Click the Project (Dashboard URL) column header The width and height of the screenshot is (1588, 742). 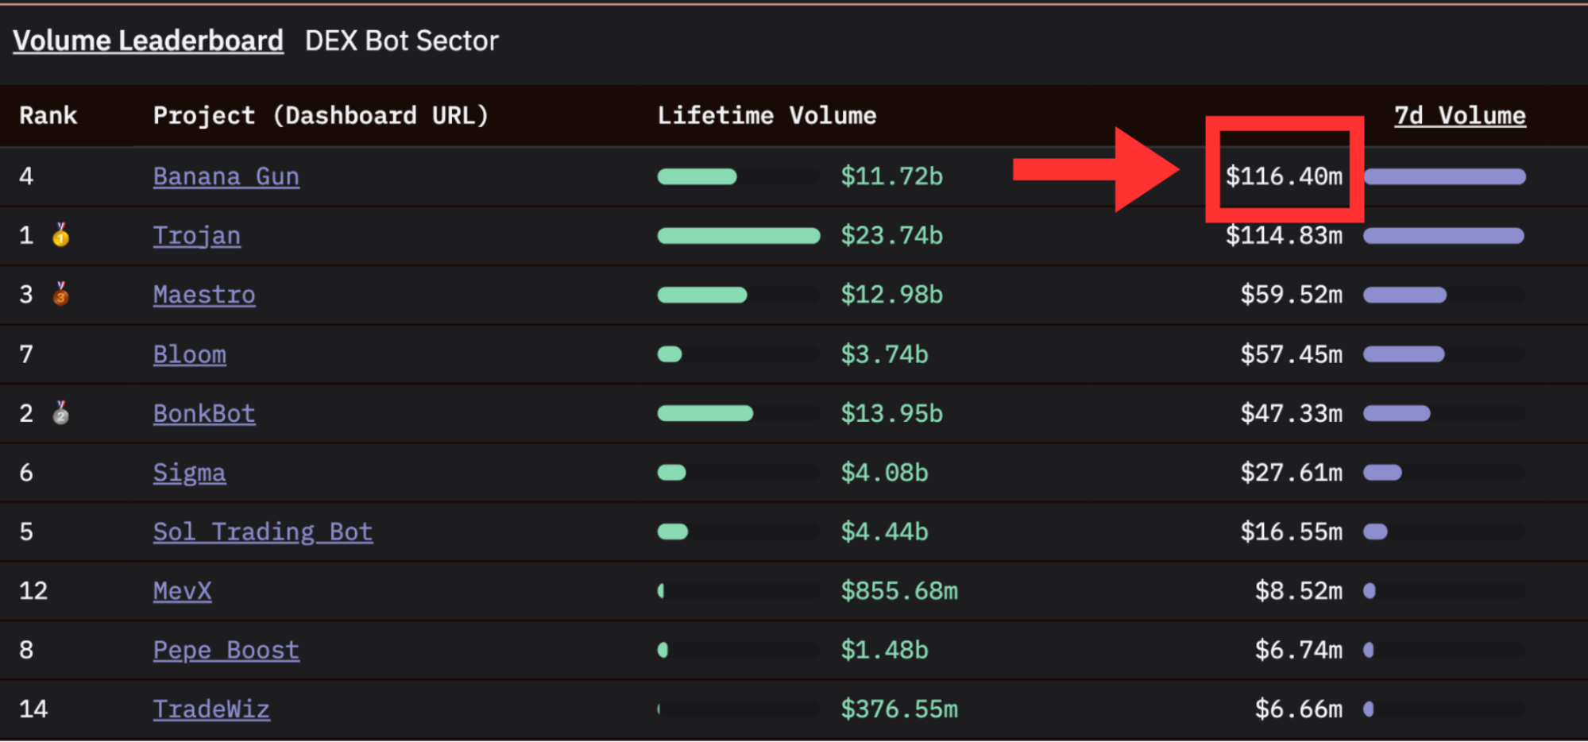(x=320, y=115)
